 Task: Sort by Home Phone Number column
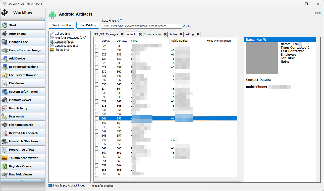pos(221,41)
